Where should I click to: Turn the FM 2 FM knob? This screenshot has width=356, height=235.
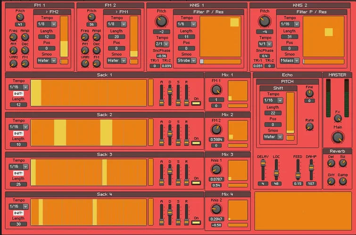97,63
